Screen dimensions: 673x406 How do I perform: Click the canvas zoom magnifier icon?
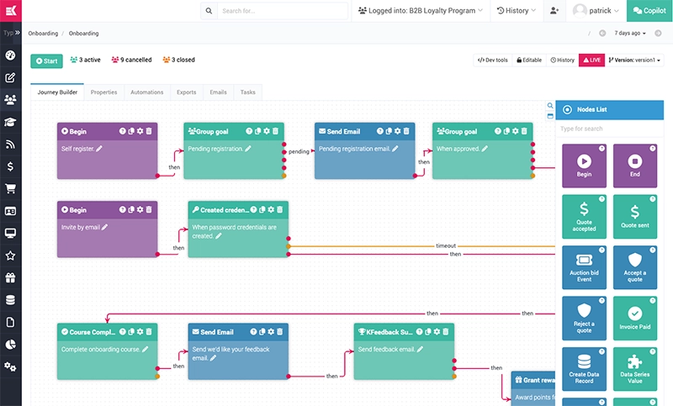[550, 106]
